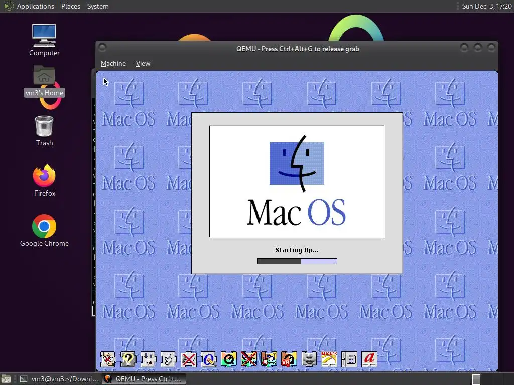Click the QEMU taskbar window button

pos(144,379)
